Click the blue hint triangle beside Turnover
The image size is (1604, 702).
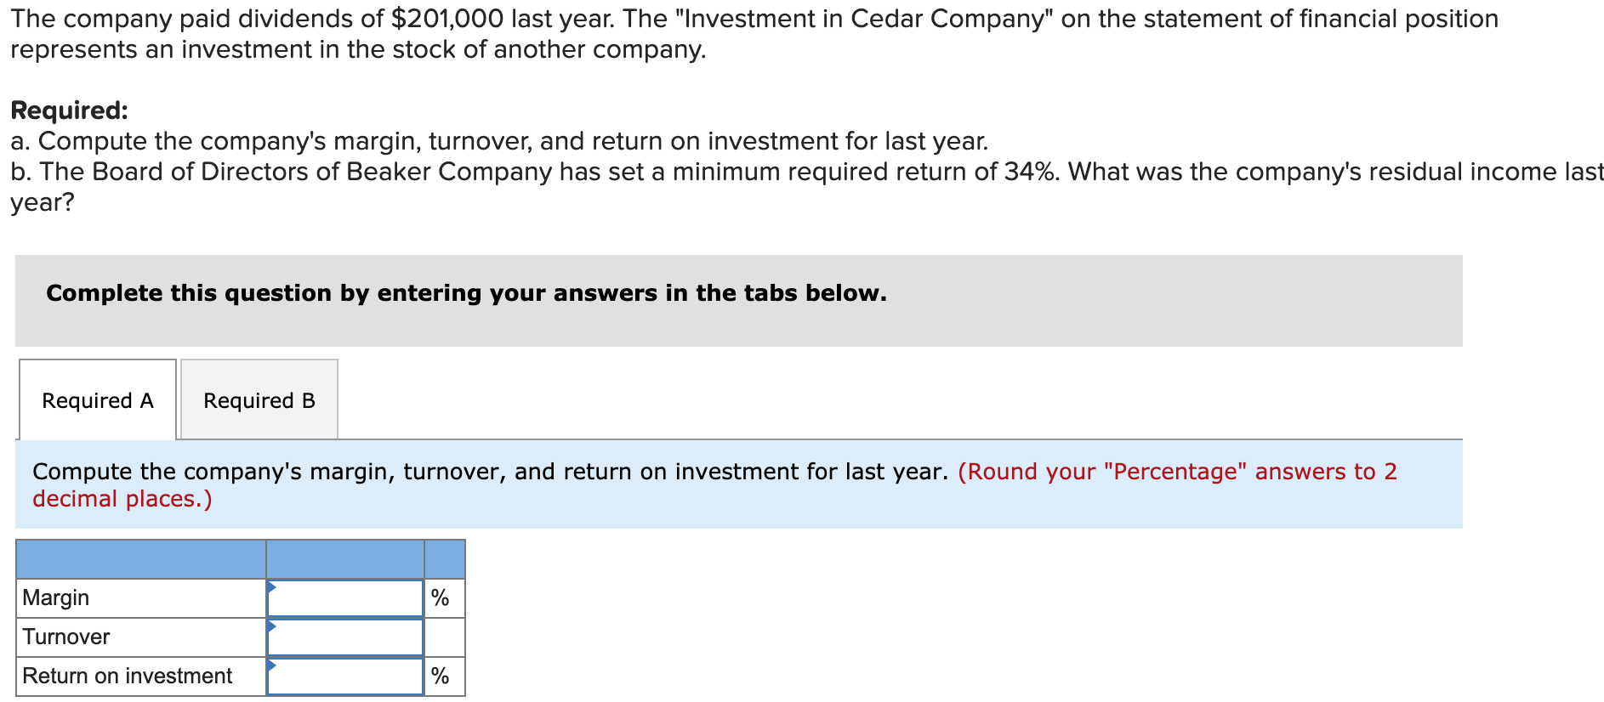(271, 626)
